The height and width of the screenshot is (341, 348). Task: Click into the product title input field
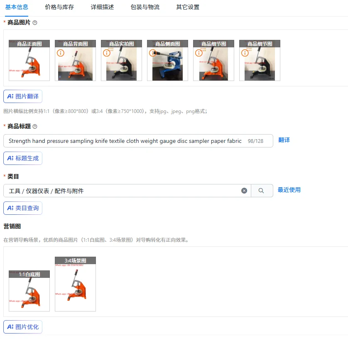(x=138, y=141)
